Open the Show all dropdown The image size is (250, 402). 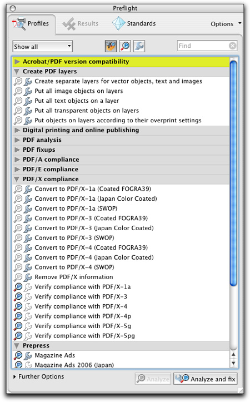(x=43, y=46)
